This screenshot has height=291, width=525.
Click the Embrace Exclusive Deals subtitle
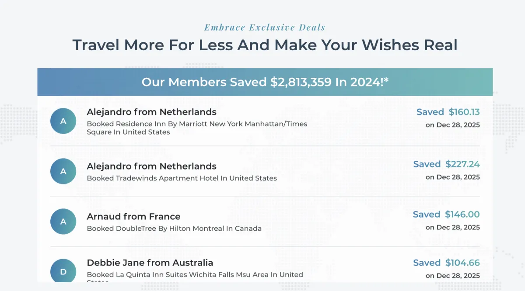265,27
